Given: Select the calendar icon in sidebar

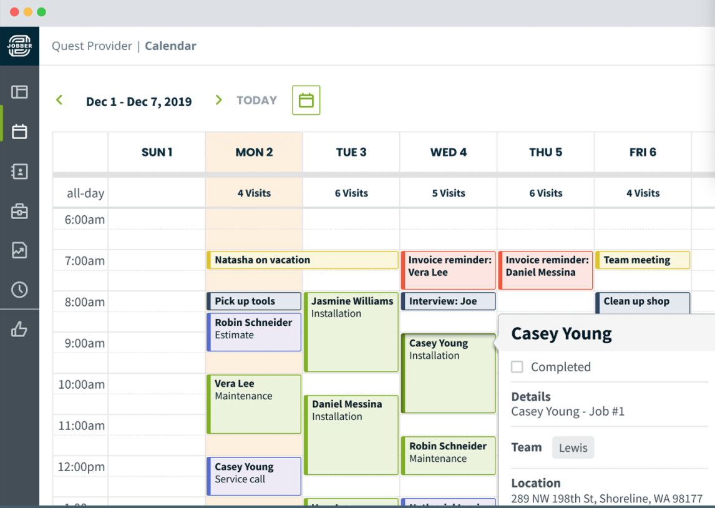Looking at the screenshot, I should pyautogui.click(x=19, y=132).
